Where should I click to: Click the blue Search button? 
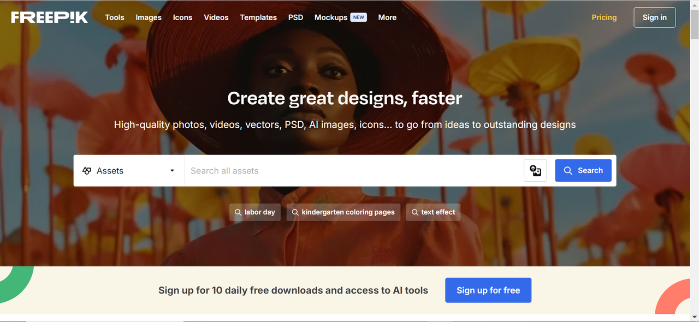583,171
